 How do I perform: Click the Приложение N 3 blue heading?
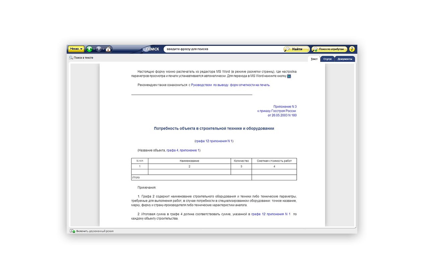285,107
